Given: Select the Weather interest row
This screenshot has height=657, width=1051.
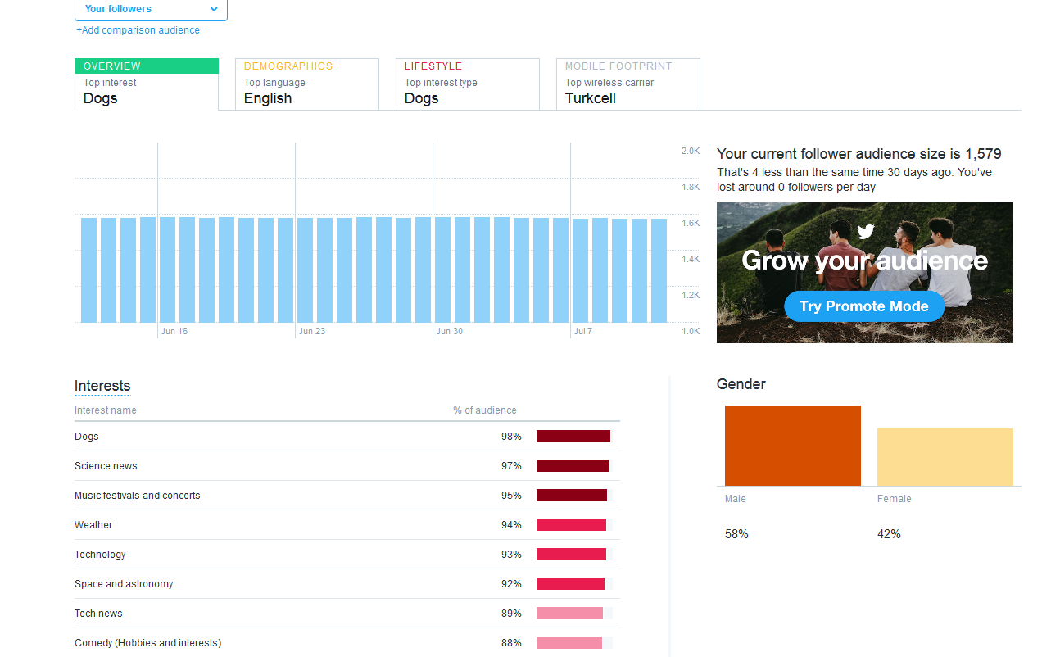Looking at the screenshot, I should pos(347,525).
